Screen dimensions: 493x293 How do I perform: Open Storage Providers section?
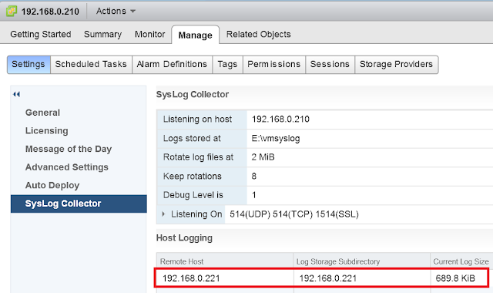(x=396, y=65)
